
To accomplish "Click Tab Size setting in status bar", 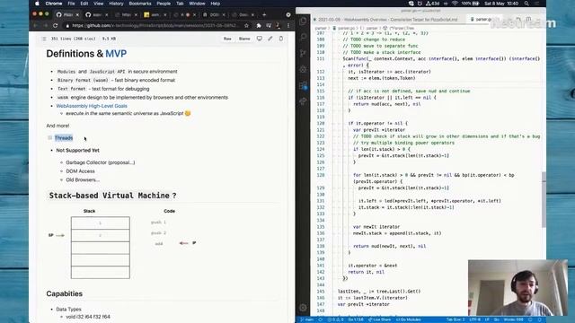I will coord(456,319).
